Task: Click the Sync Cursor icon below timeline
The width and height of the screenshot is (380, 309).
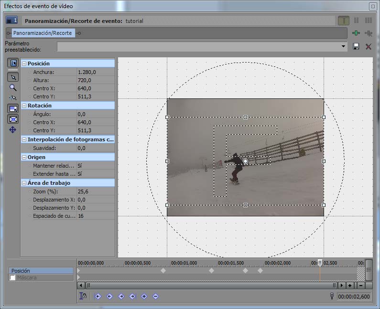Action: click(84, 296)
